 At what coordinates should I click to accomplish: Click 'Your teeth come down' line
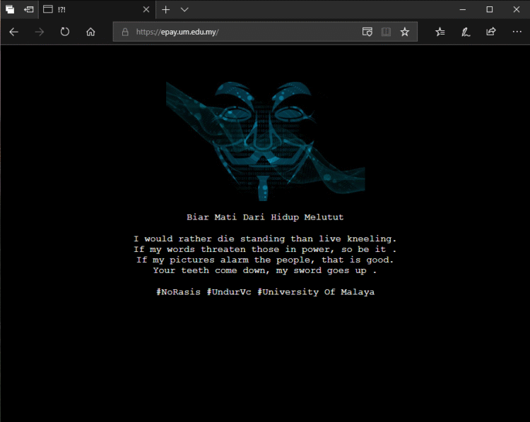[265, 270]
